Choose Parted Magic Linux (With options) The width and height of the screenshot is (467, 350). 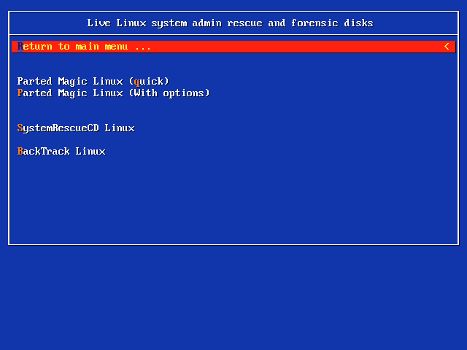point(114,93)
